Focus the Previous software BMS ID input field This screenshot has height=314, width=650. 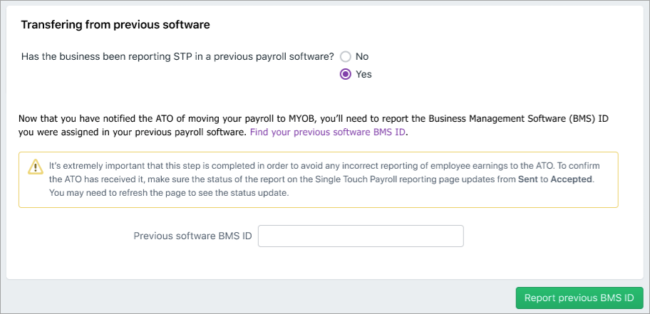[361, 236]
